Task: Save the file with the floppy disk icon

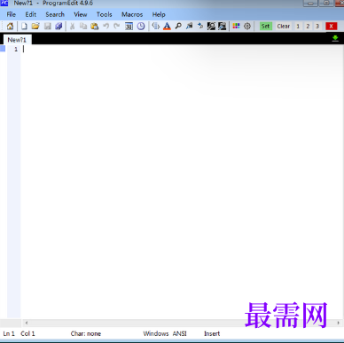Action: coord(48,27)
